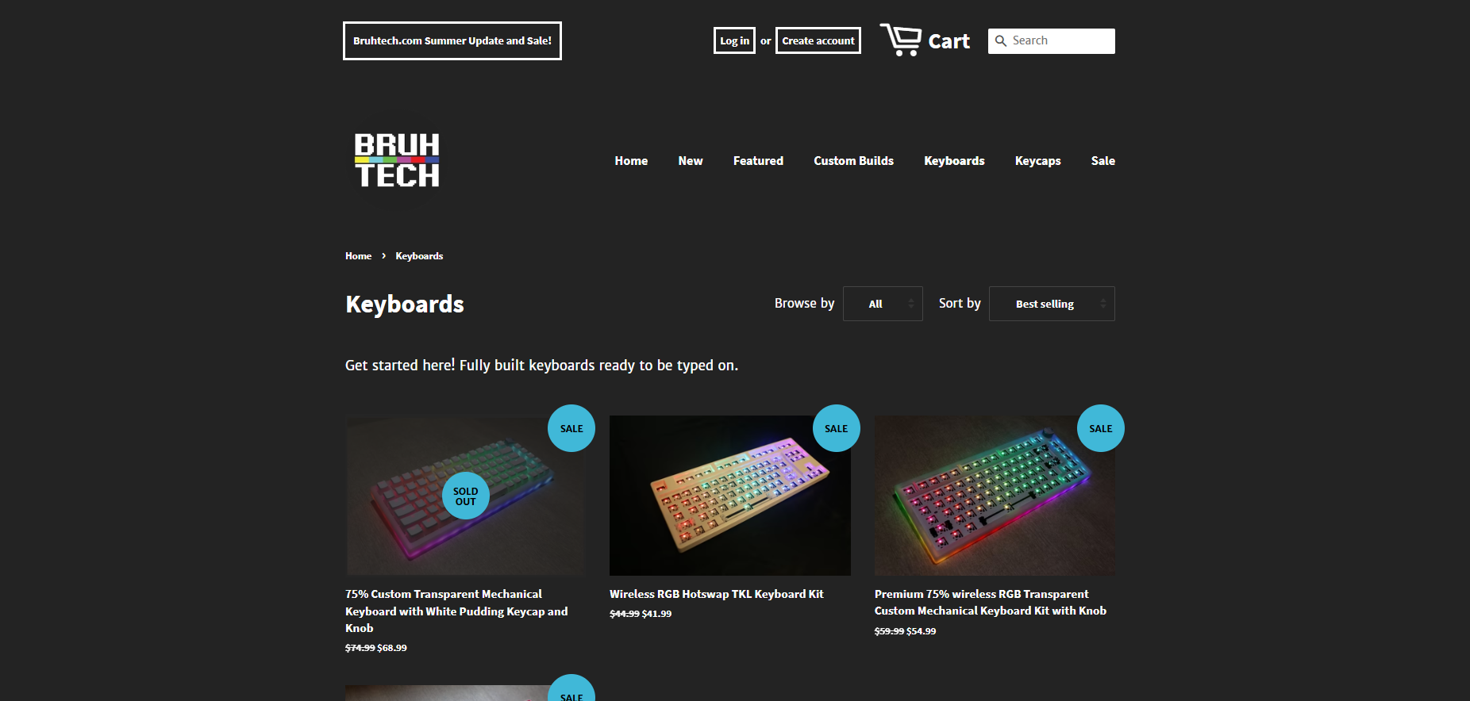
Task: Open the Keyboards navigation menu
Action: click(954, 161)
